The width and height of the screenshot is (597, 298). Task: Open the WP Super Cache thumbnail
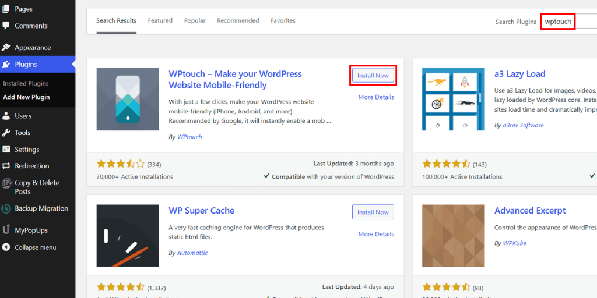click(128, 236)
